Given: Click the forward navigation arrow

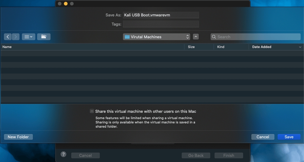Looking at the screenshot, I should pyautogui.click(x=16, y=37).
